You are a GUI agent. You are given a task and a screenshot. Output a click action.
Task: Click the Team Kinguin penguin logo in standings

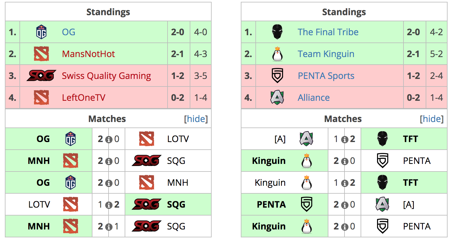[277, 54]
